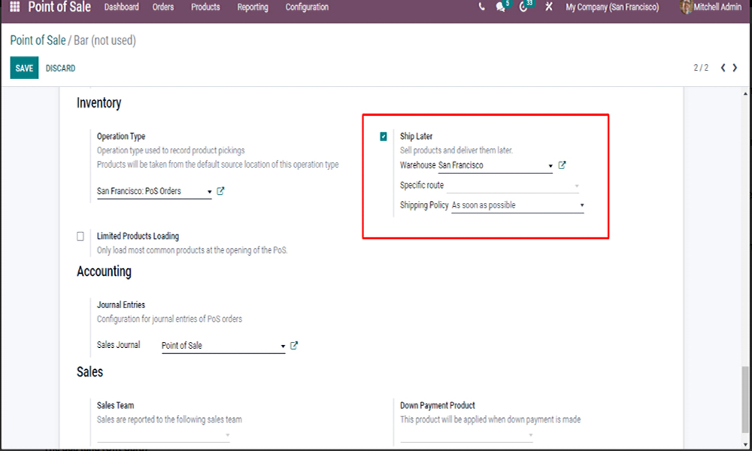Open Operation Type record with external link icon
The image size is (752, 451).
coord(220,191)
